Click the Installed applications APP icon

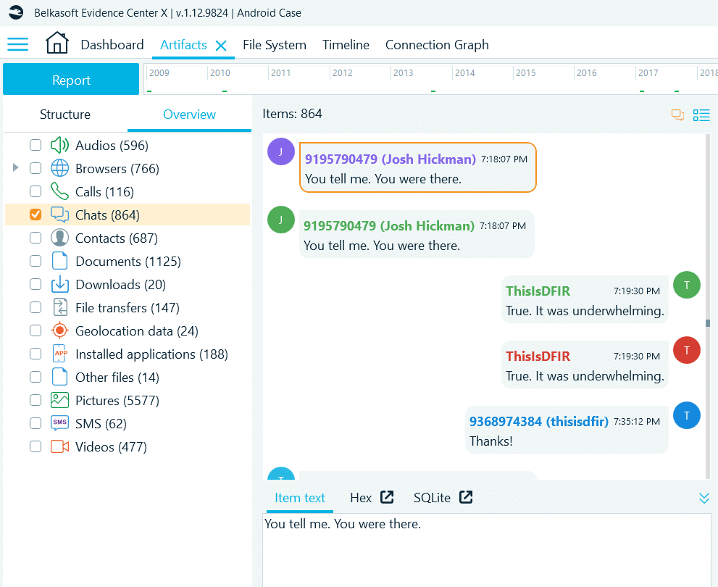59,354
